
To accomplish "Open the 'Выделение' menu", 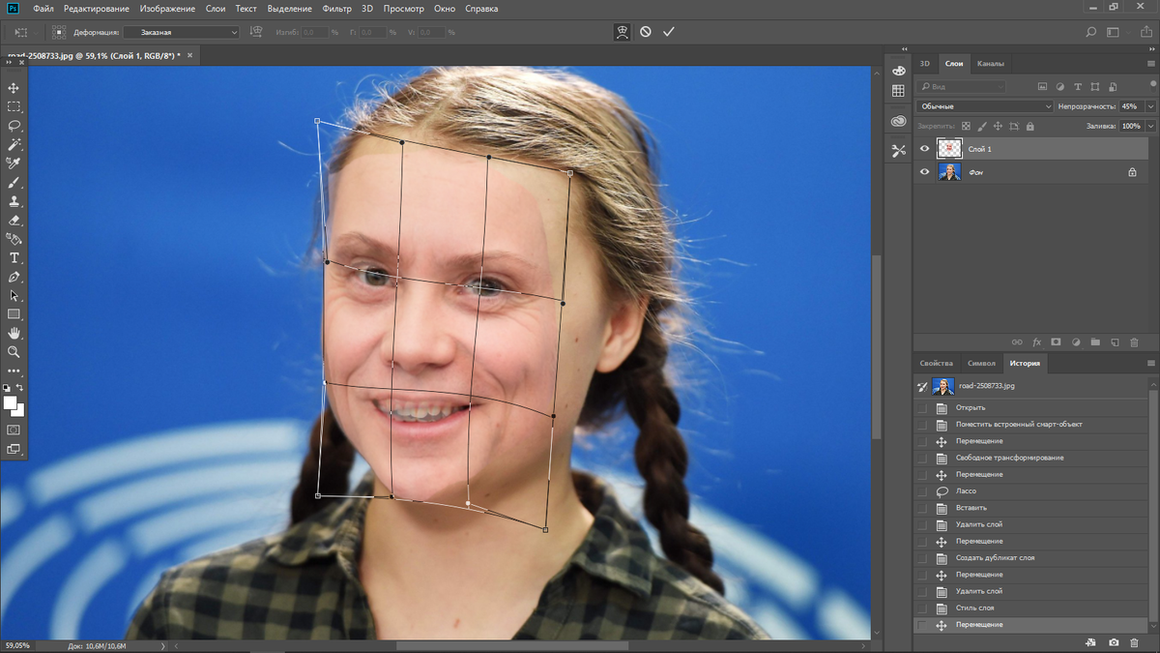I will point(290,9).
